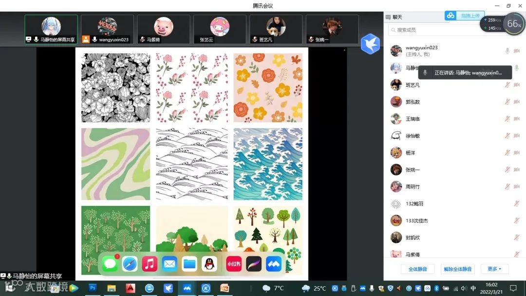This screenshot has height=296, width=526.
Task: Open Safari in the shared screen dock
Action: click(130, 264)
